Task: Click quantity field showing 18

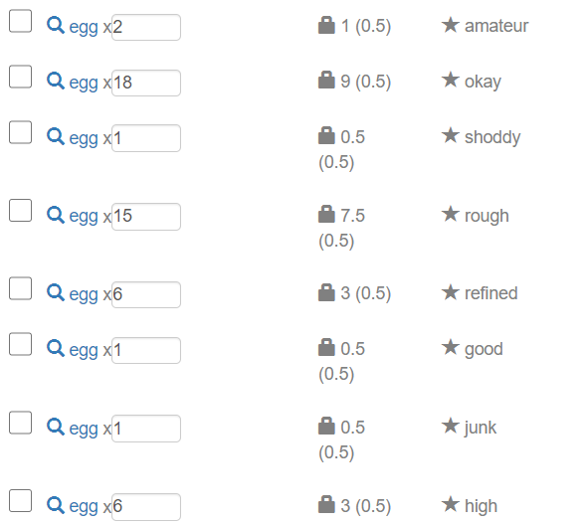Action: (146, 84)
